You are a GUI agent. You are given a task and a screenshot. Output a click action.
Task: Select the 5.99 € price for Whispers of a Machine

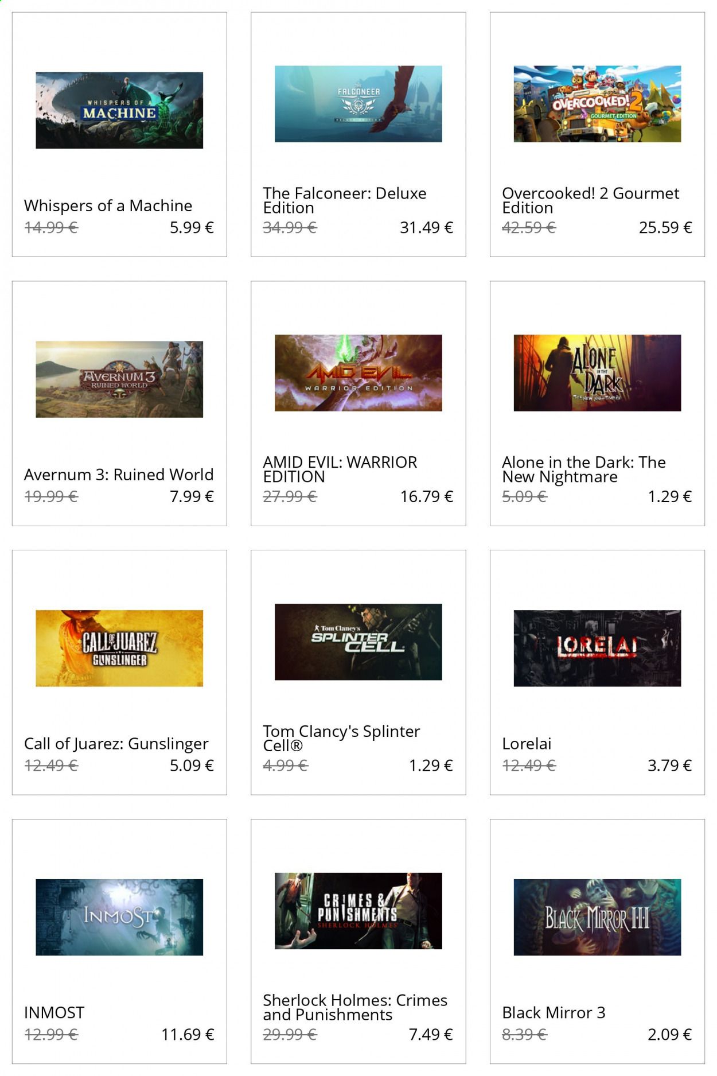(192, 228)
